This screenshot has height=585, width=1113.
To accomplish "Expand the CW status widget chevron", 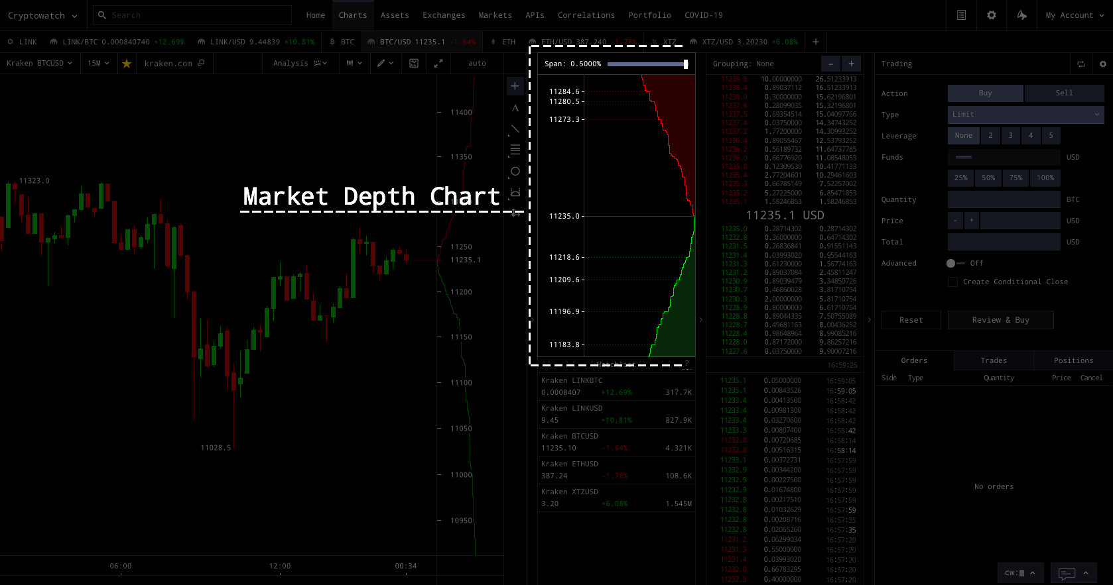I will click(x=1032, y=573).
